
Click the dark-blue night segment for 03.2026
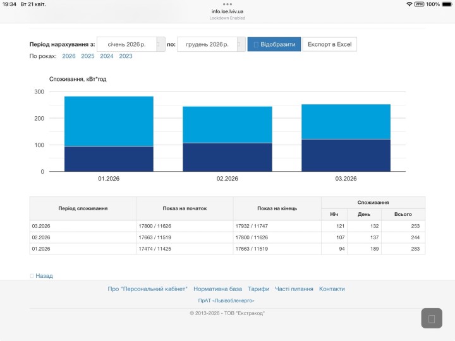[x=346, y=155]
